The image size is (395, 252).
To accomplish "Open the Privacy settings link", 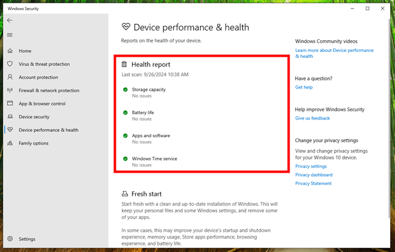I will point(311,166).
